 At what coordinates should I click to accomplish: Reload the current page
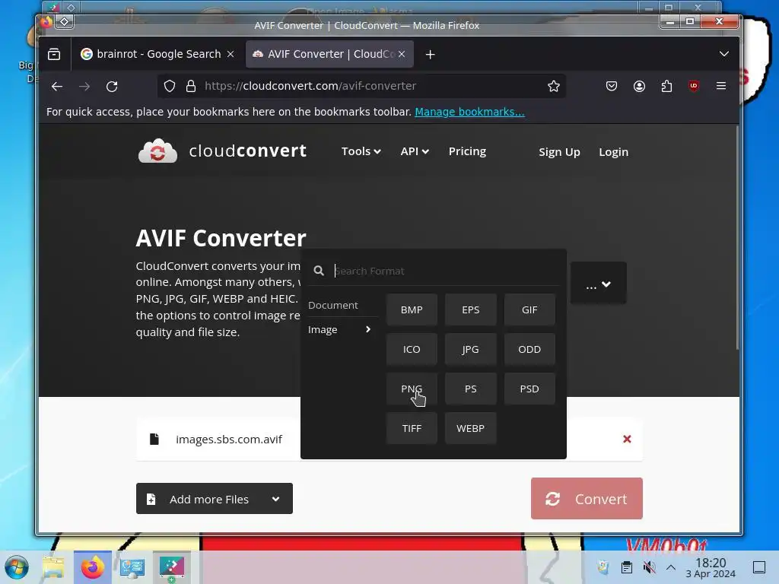point(112,87)
